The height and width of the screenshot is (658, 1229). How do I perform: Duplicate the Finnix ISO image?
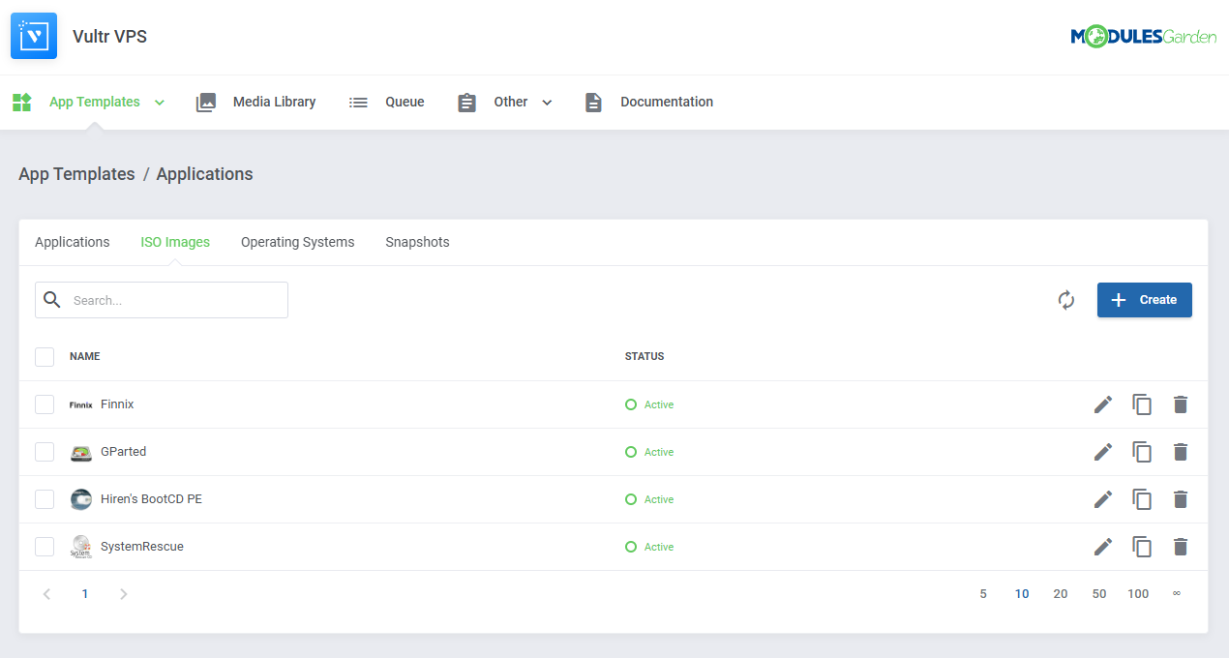click(x=1142, y=404)
